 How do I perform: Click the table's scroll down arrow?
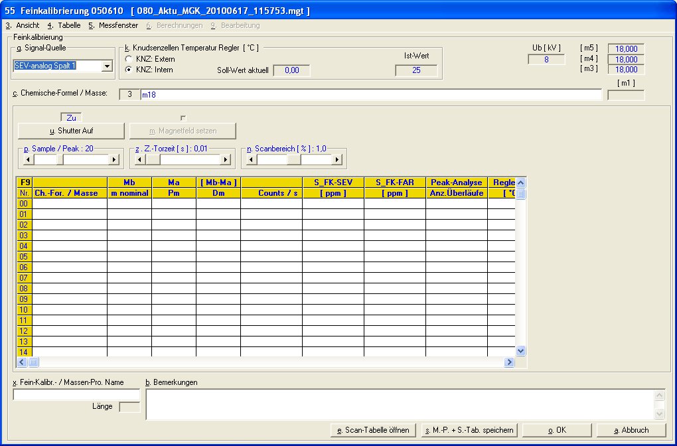pyautogui.click(x=521, y=351)
